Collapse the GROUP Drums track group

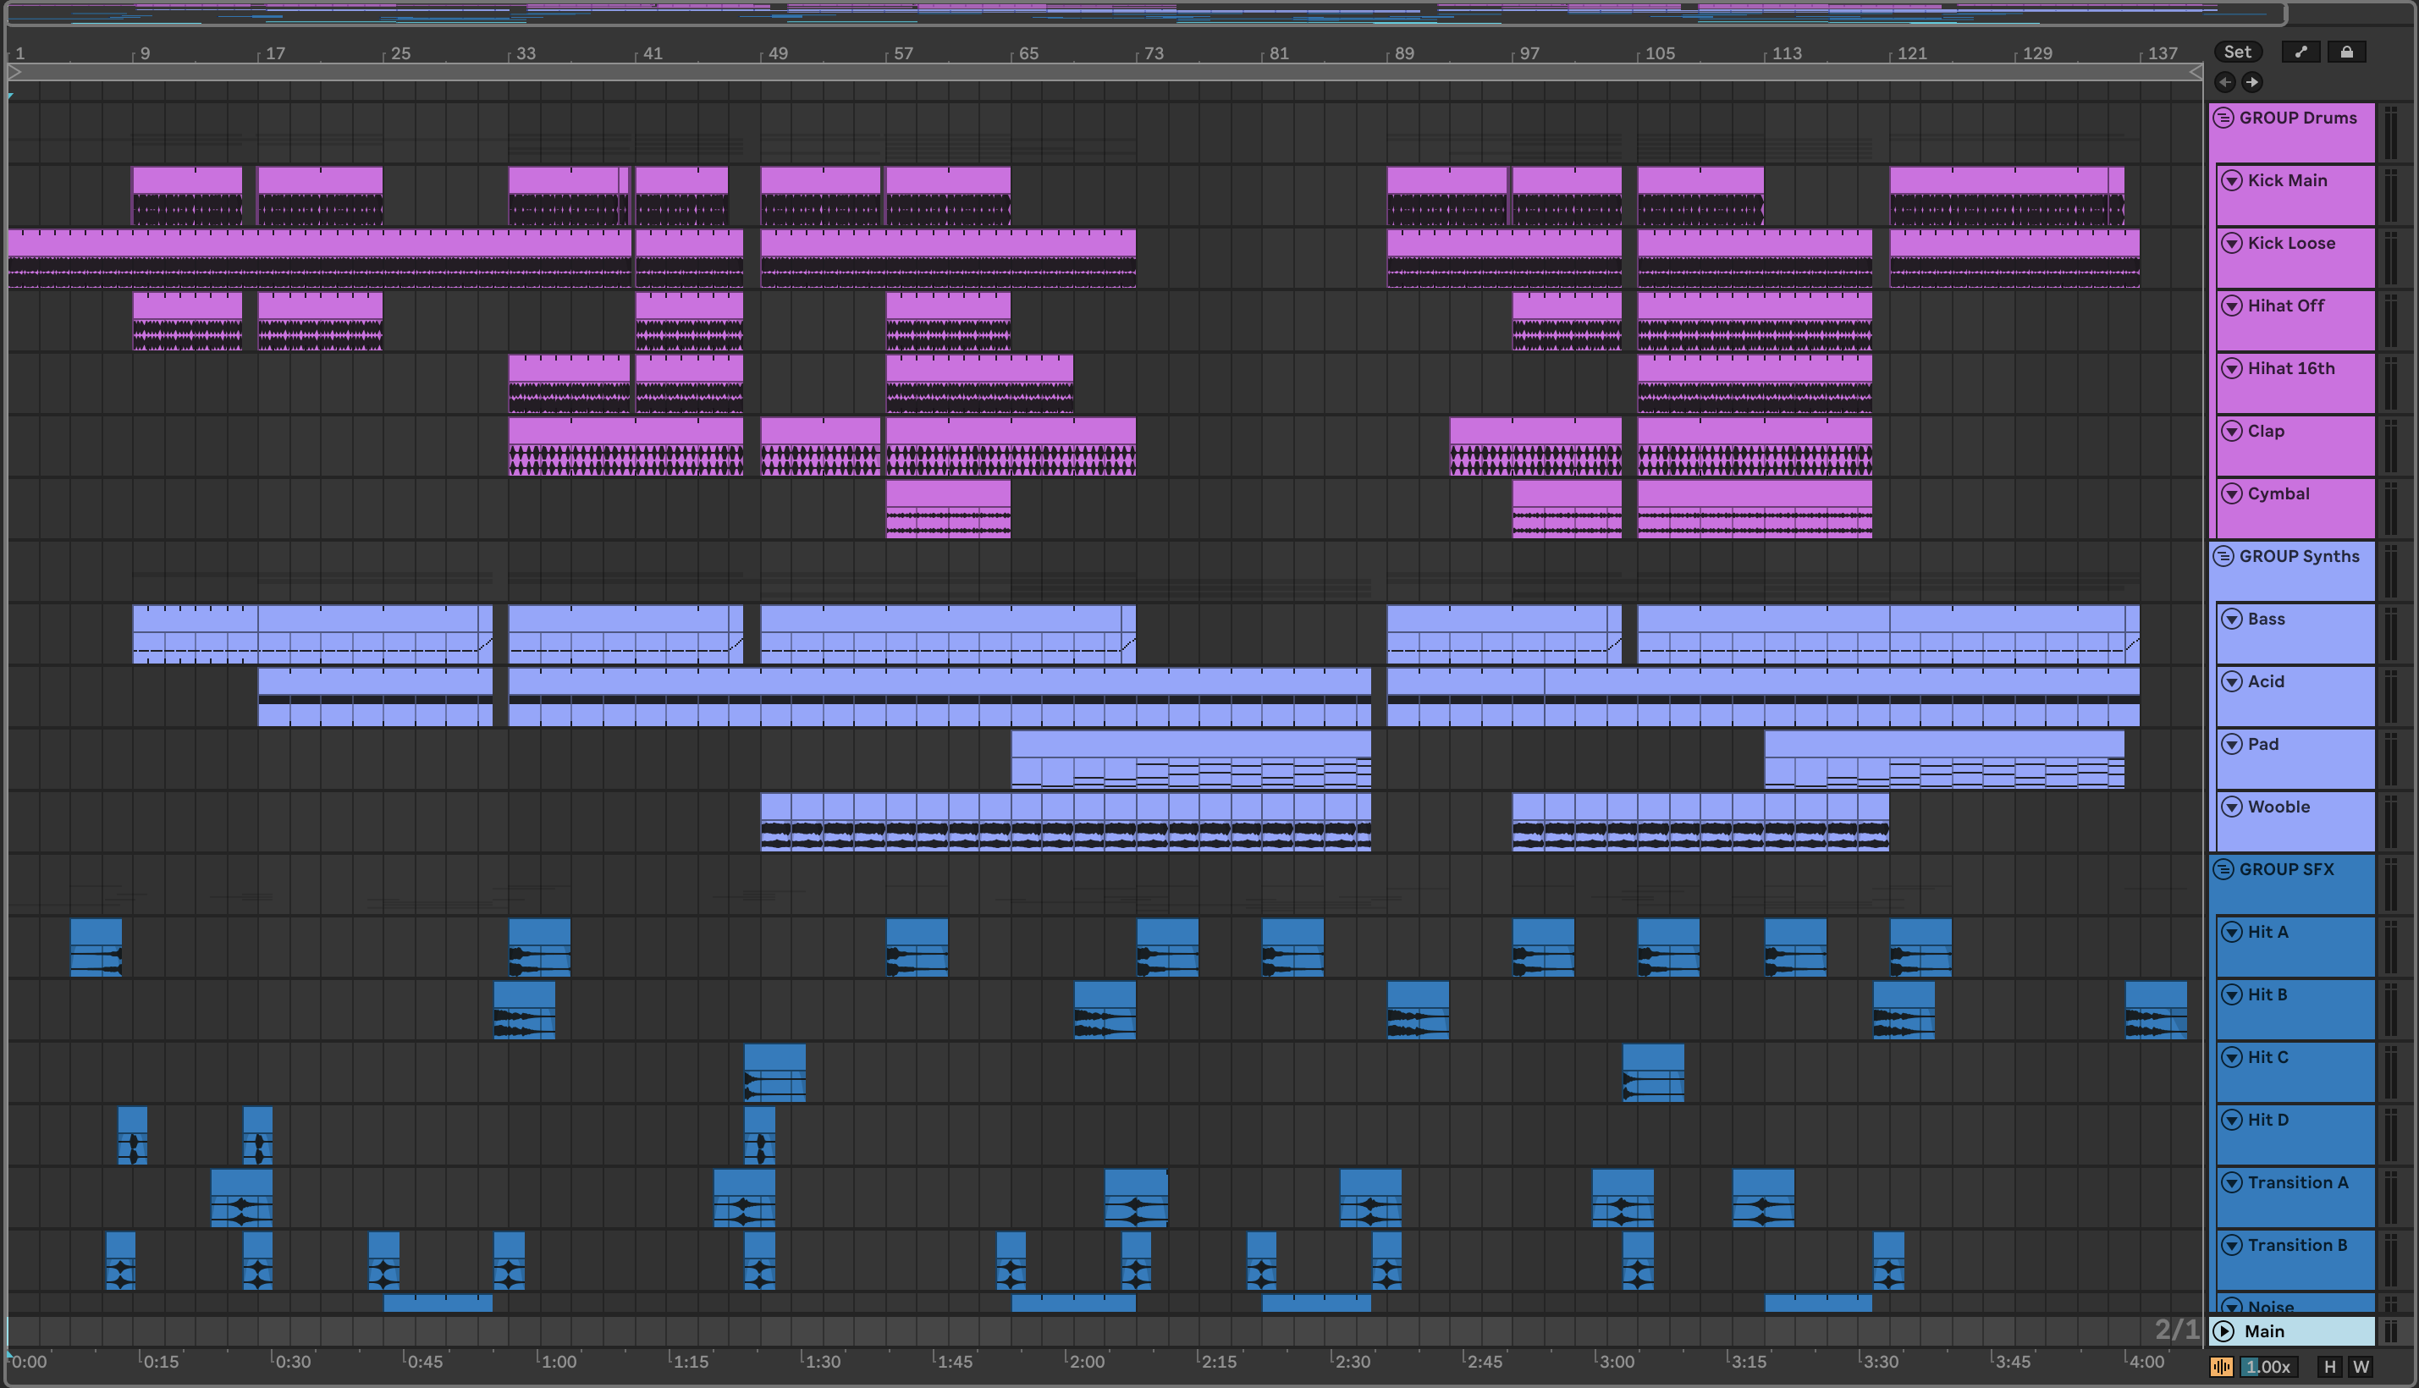pos(2223,118)
